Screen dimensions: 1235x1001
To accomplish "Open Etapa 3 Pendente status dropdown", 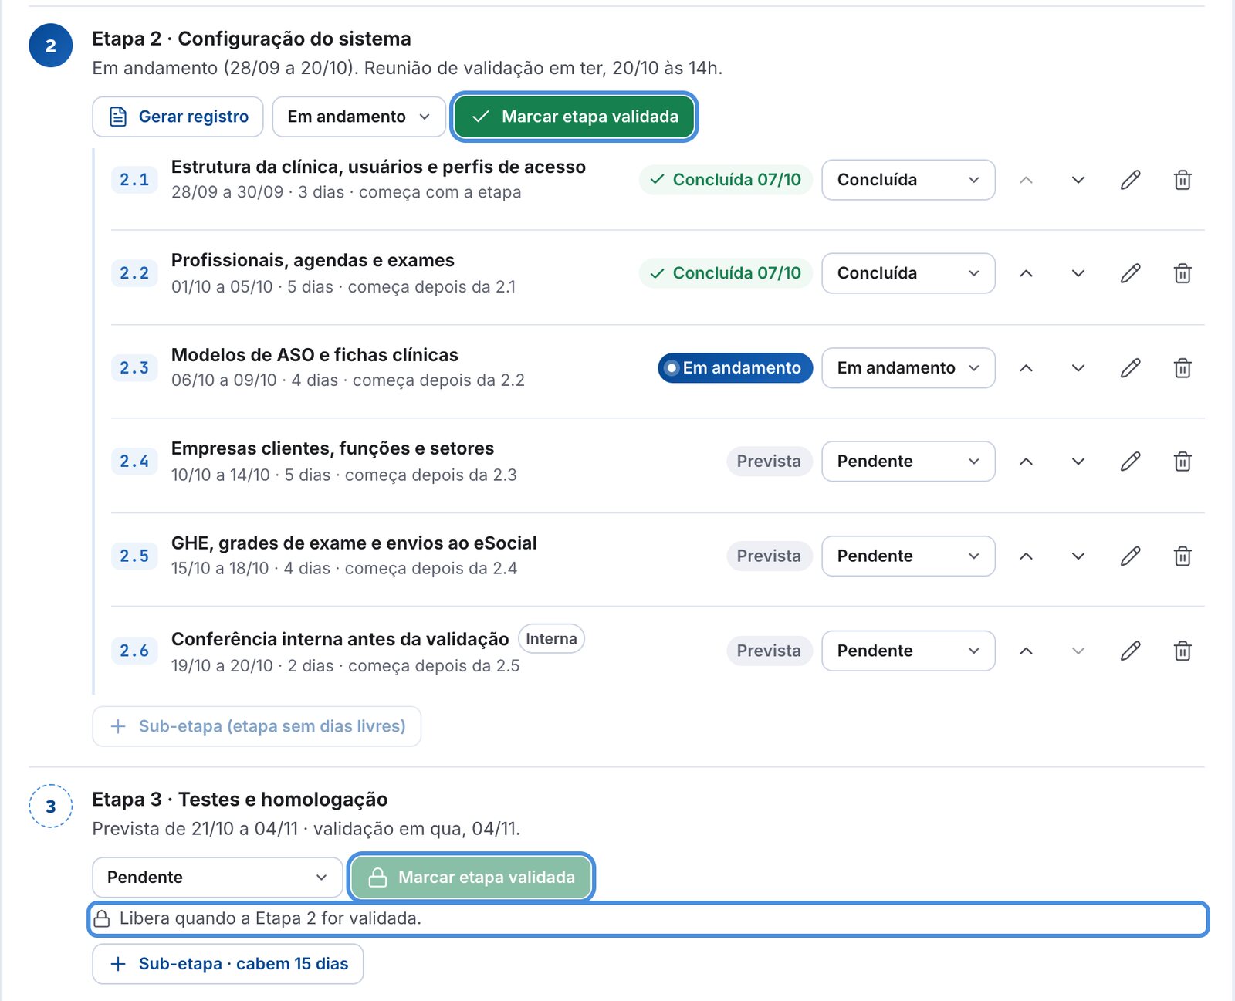I will pos(217,878).
